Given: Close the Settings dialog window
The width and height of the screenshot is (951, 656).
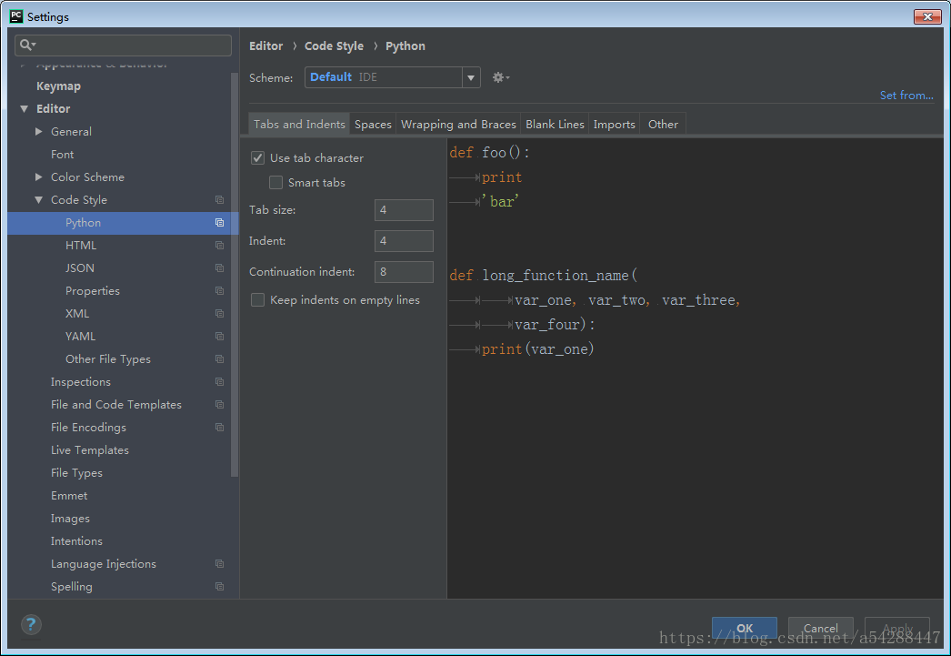Looking at the screenshot, I should tap(927, 16).
